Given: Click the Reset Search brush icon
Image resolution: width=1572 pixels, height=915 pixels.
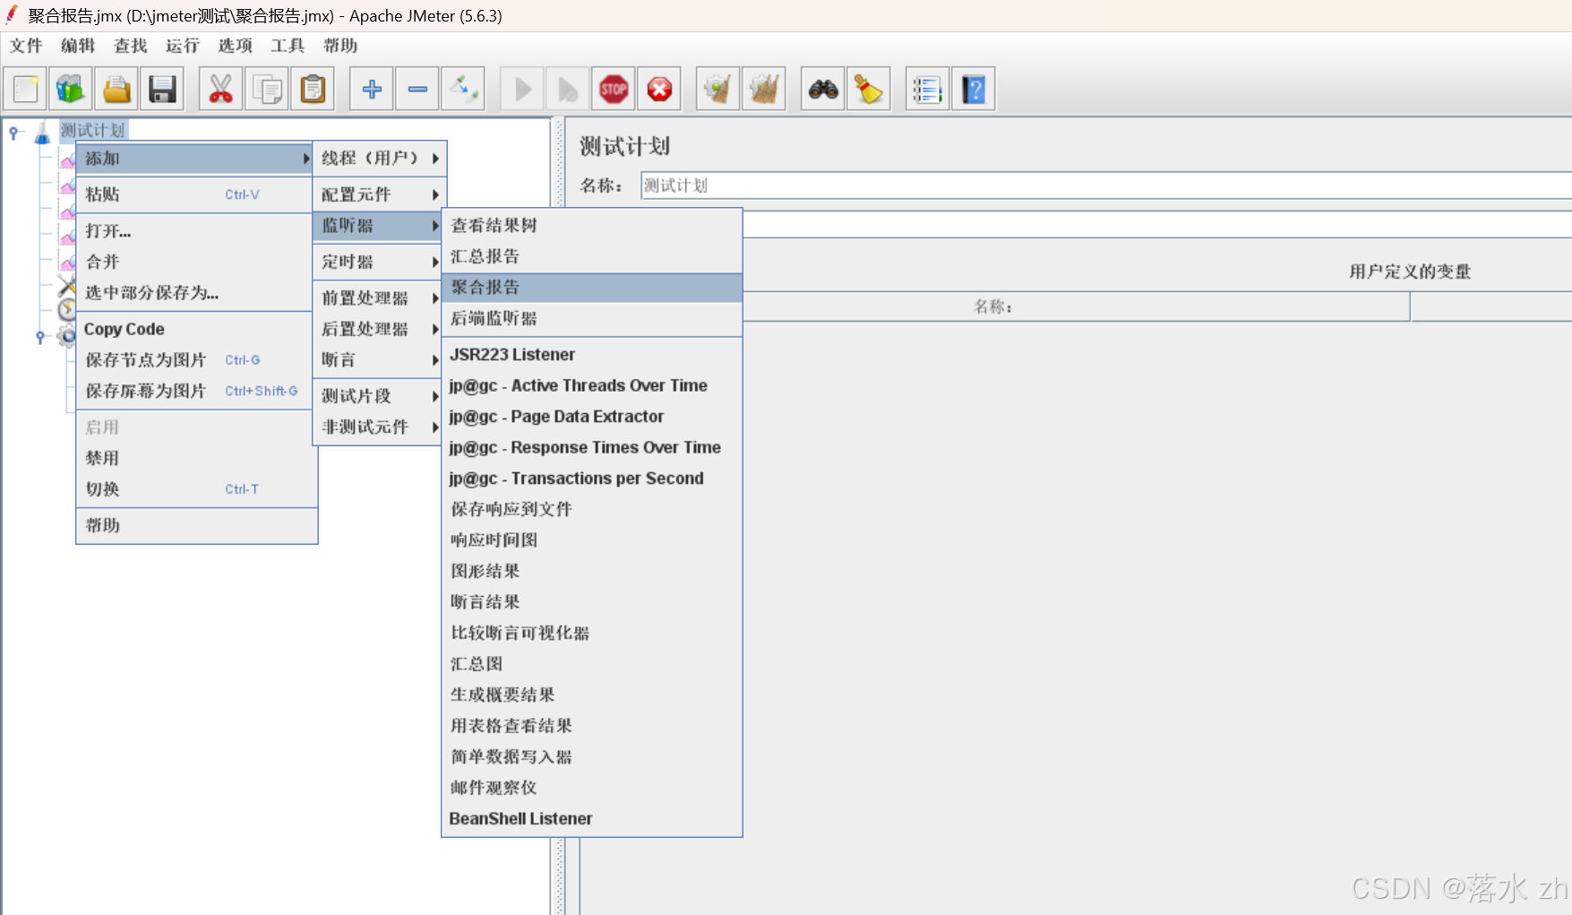Looking at the screenshot, I should tap(869, 89).
